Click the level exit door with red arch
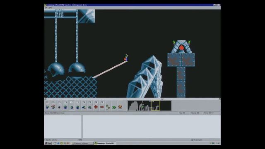Screen dimensions: 265x149 (x=181, y=46)
